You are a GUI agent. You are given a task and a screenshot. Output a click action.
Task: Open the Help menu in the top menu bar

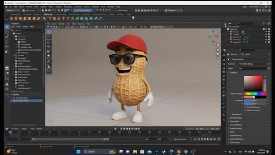click(118, 6)
